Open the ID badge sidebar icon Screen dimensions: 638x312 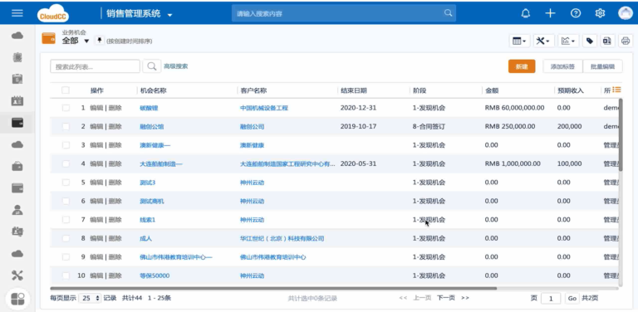point(17,232)
